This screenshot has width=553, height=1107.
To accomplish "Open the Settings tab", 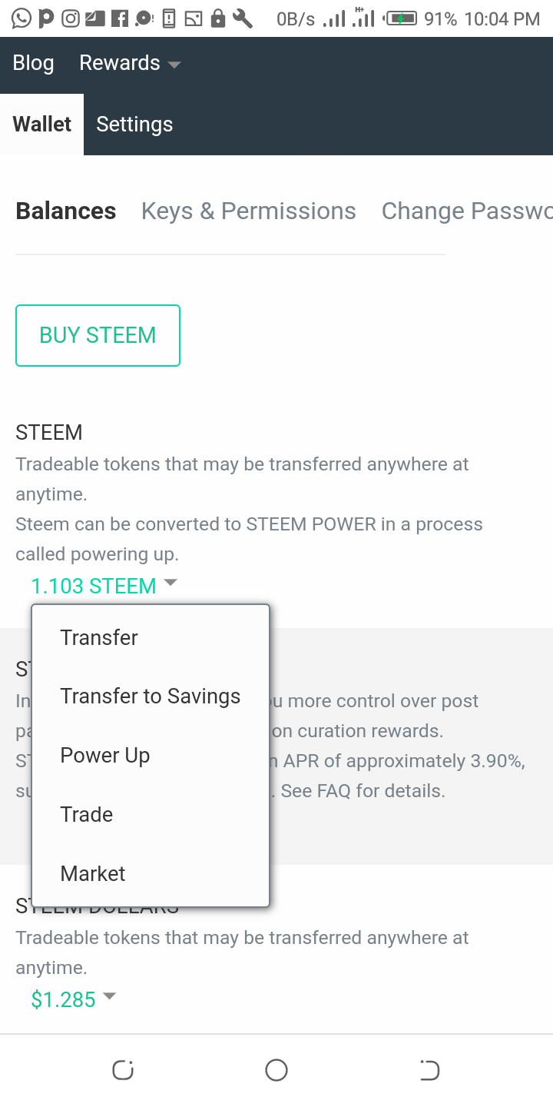I will (134, 125).
